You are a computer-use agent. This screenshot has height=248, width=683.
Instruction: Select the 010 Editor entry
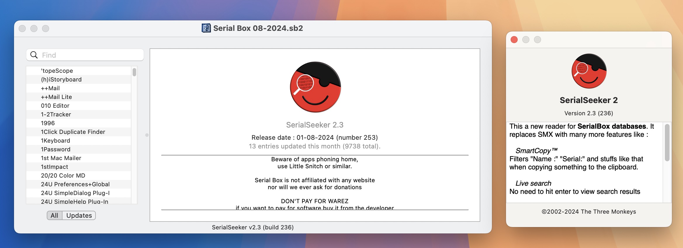click(x=79, y=106)
